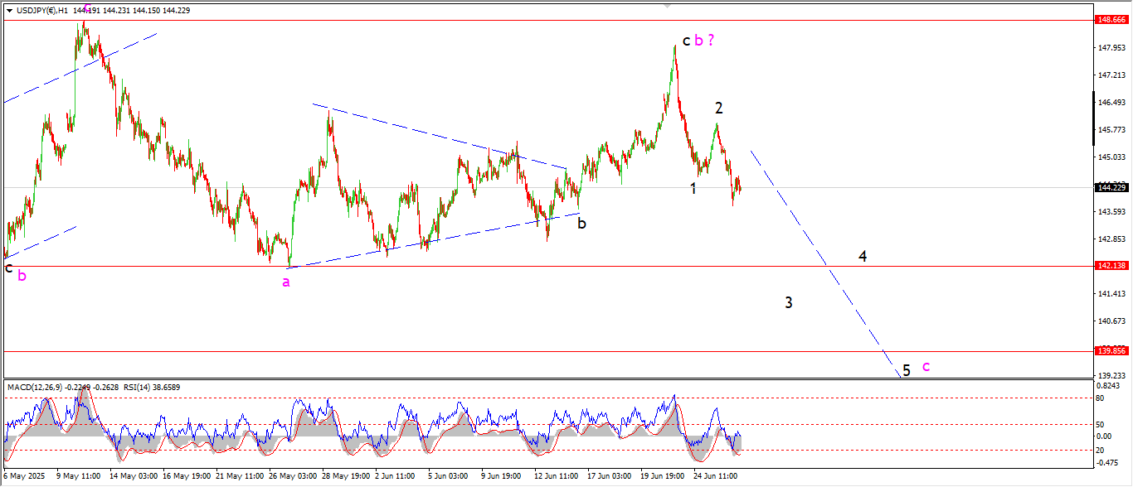
Task: Click the 146.493 value on price scale
Action: (x=1110, y=103)
